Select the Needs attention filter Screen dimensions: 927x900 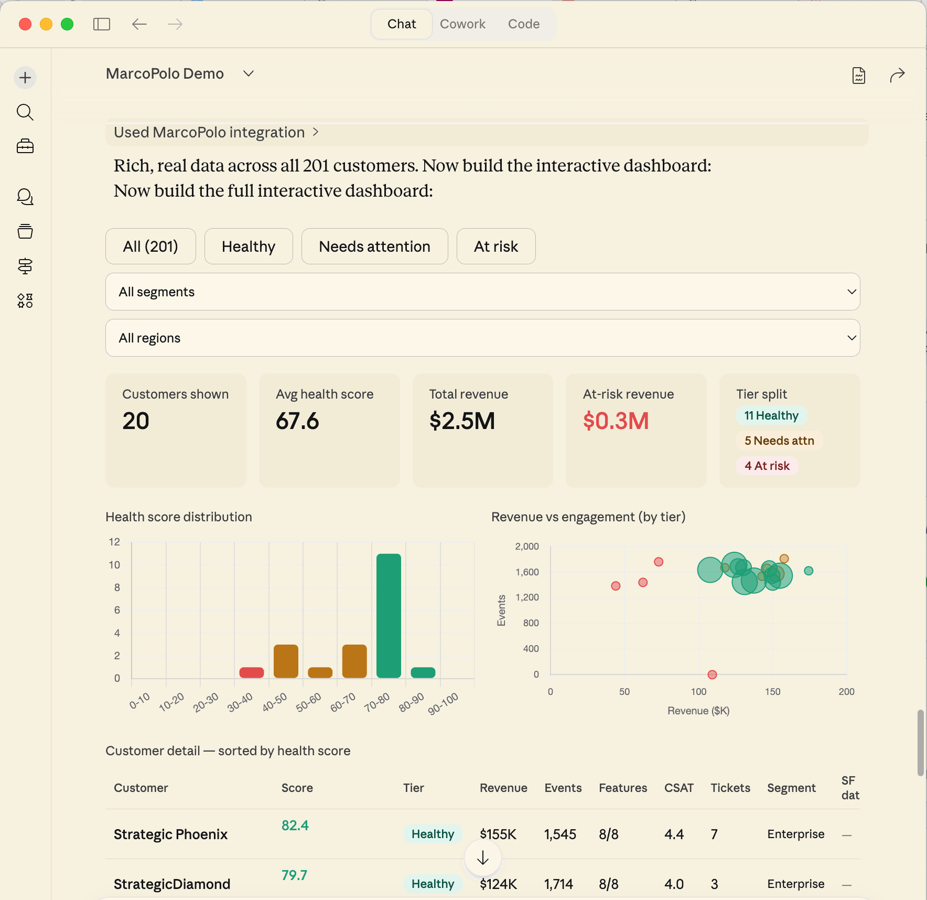[374, 246]
